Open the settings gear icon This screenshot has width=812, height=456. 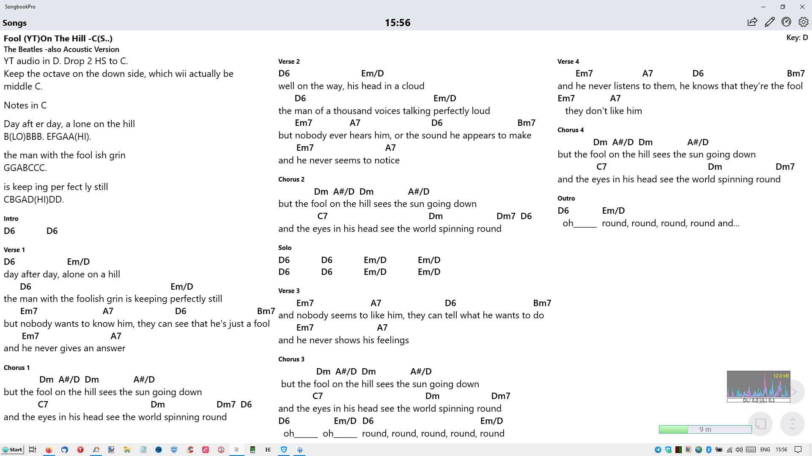803,22
